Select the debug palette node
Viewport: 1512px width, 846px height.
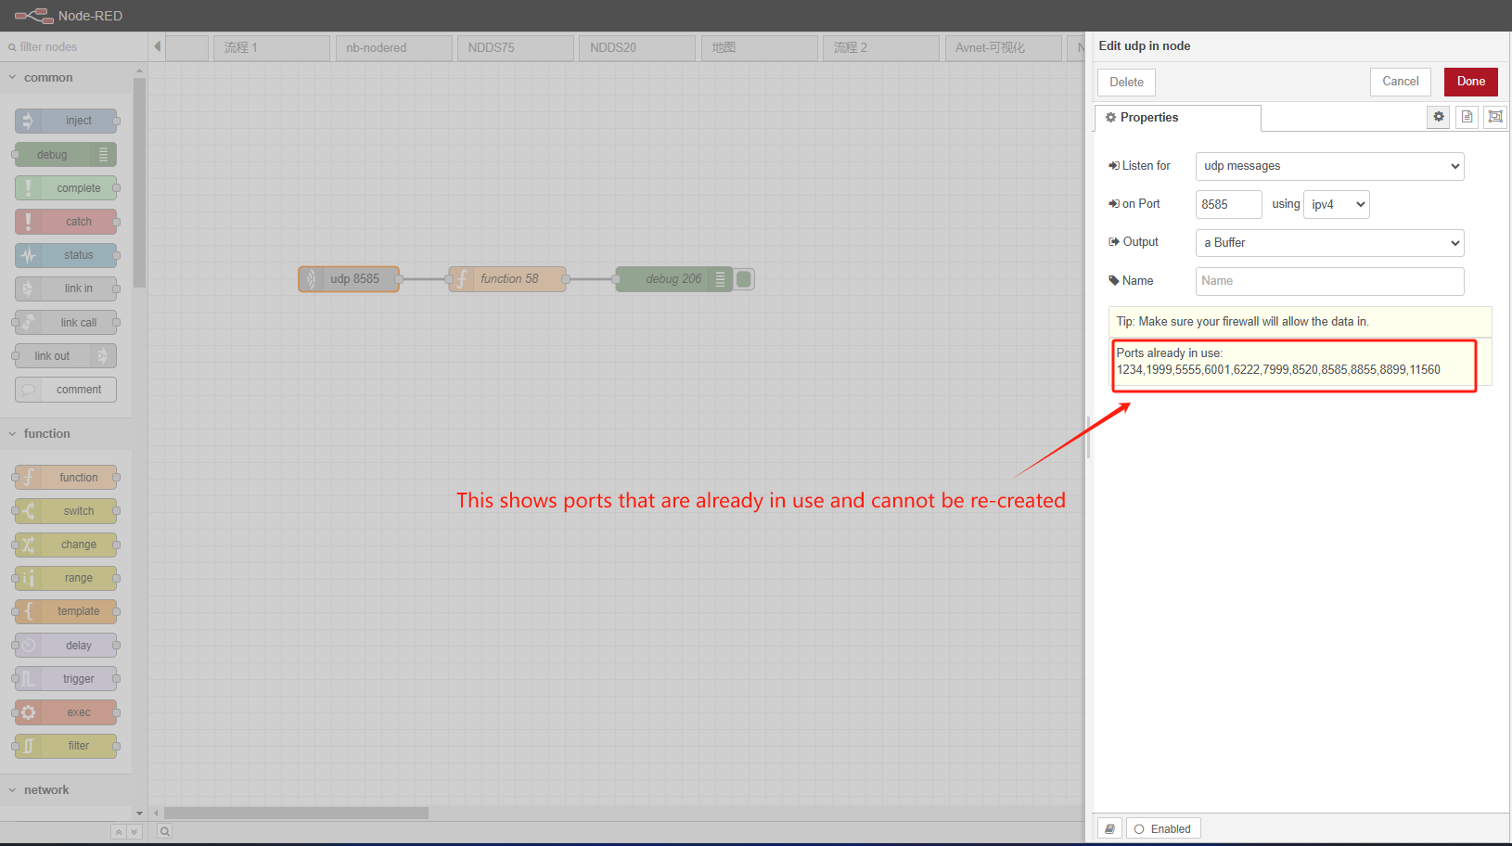tap(66, 155)
